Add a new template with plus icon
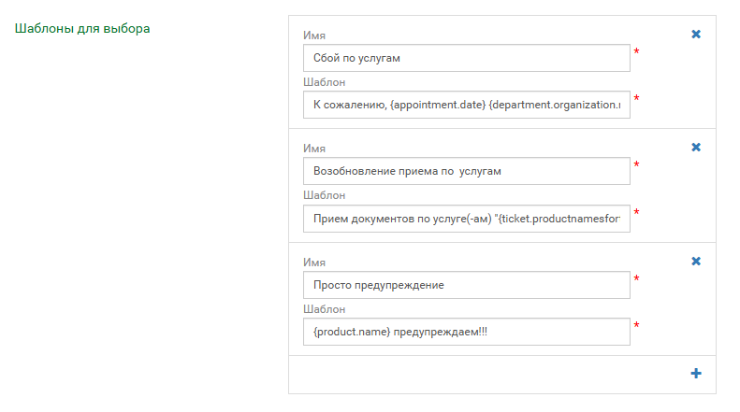Image resolution: width=740 pixels, height=412 pixels. (x=696, y=374)
